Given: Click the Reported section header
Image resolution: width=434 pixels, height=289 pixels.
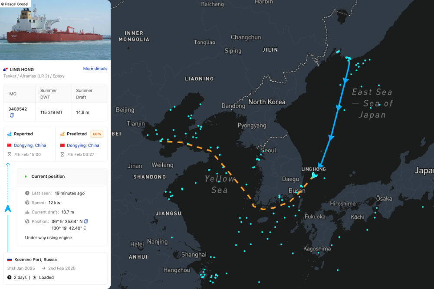Looking at the screenshot, I should tap(23, 134).
